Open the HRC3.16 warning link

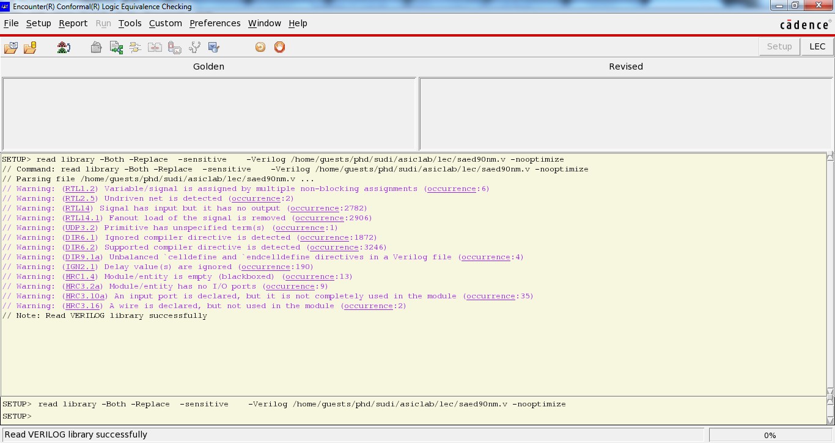click(x=83, y=306)
